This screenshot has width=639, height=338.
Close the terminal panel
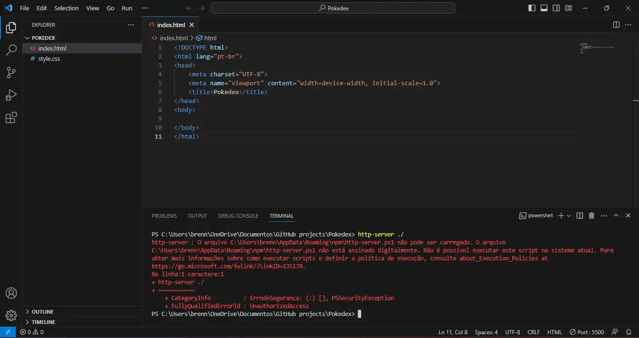(628, 216)
